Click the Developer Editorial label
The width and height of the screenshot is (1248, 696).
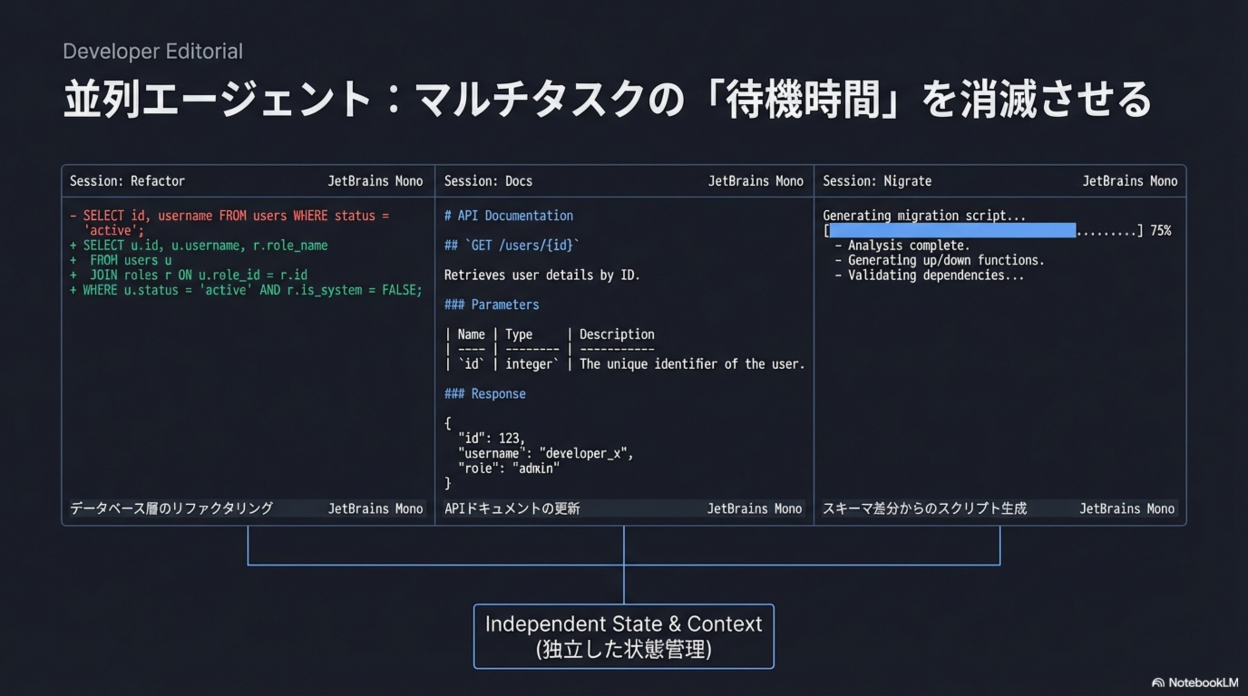[x=153, y=51]
